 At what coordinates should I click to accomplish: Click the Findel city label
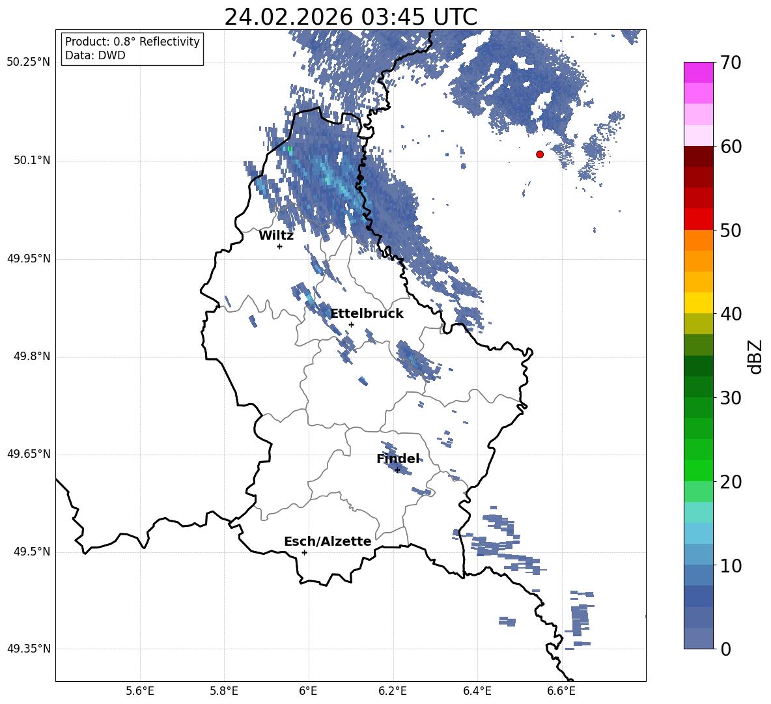coord(398,458)
